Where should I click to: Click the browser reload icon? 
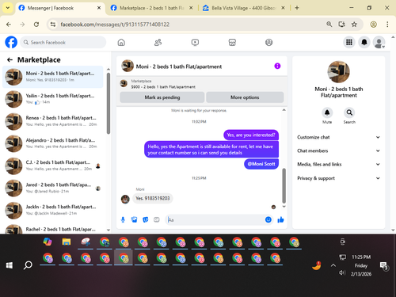pyautogui.click(x=36, y=25)
